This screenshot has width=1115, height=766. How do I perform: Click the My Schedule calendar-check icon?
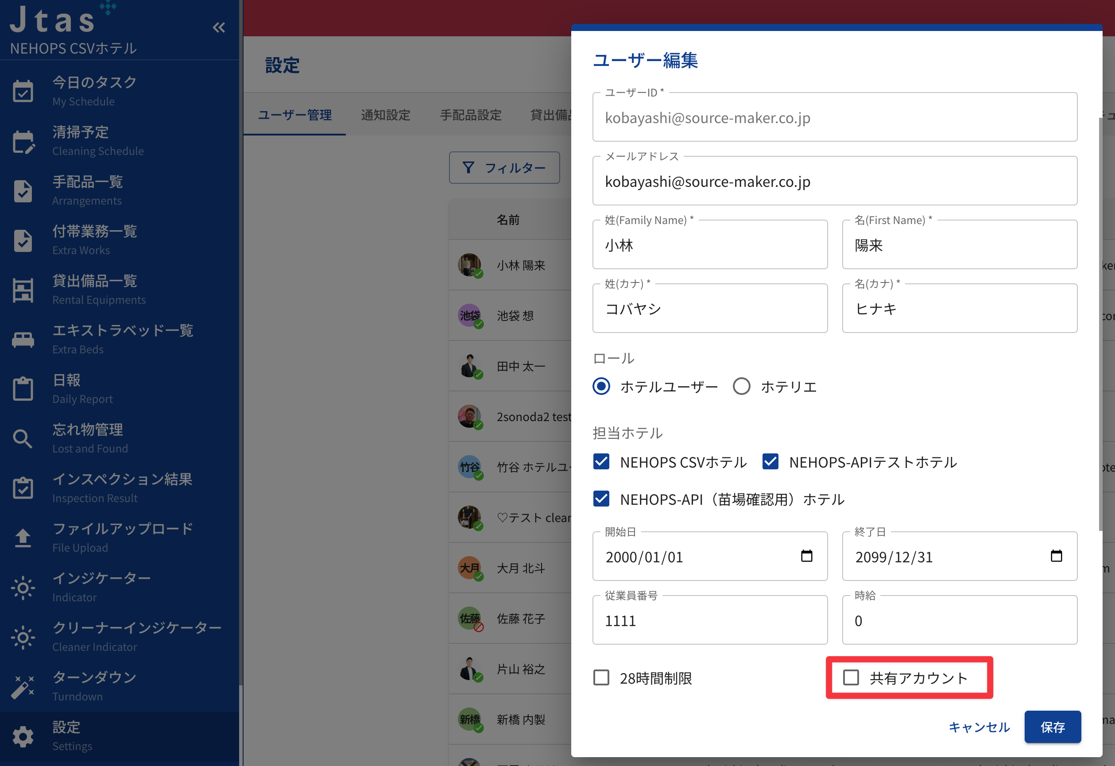(23, 91)
